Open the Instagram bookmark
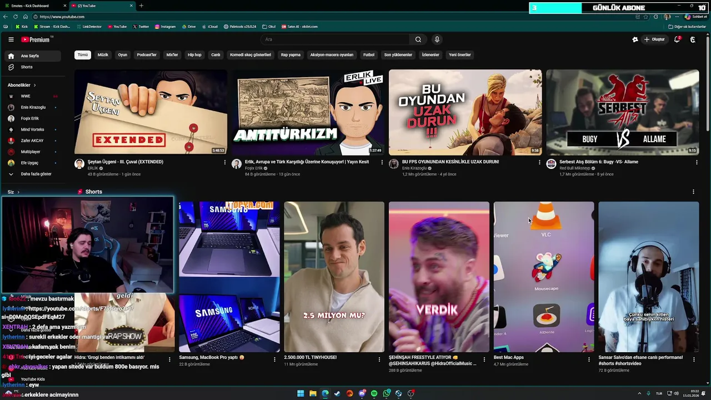Image resolution: width=711 pixels, height=400 pixels. click(165, 27)
